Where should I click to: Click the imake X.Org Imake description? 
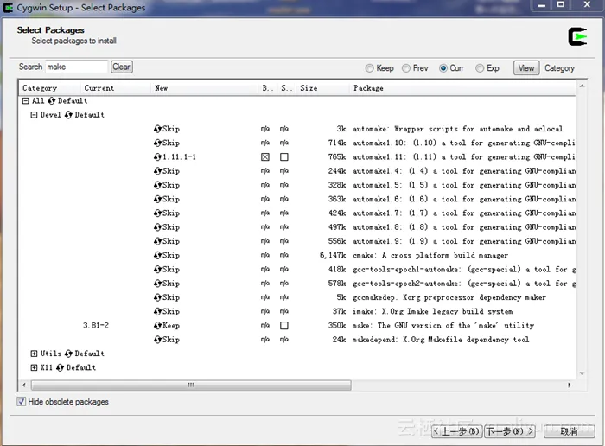tap(432, 311)
